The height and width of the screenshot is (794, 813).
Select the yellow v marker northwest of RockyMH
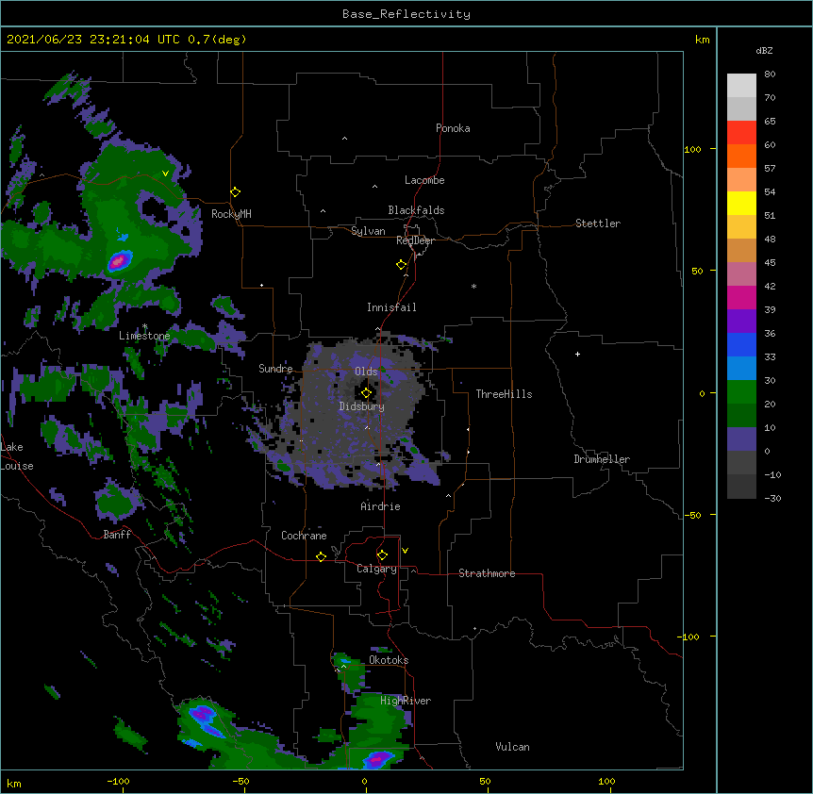[165, 174]
